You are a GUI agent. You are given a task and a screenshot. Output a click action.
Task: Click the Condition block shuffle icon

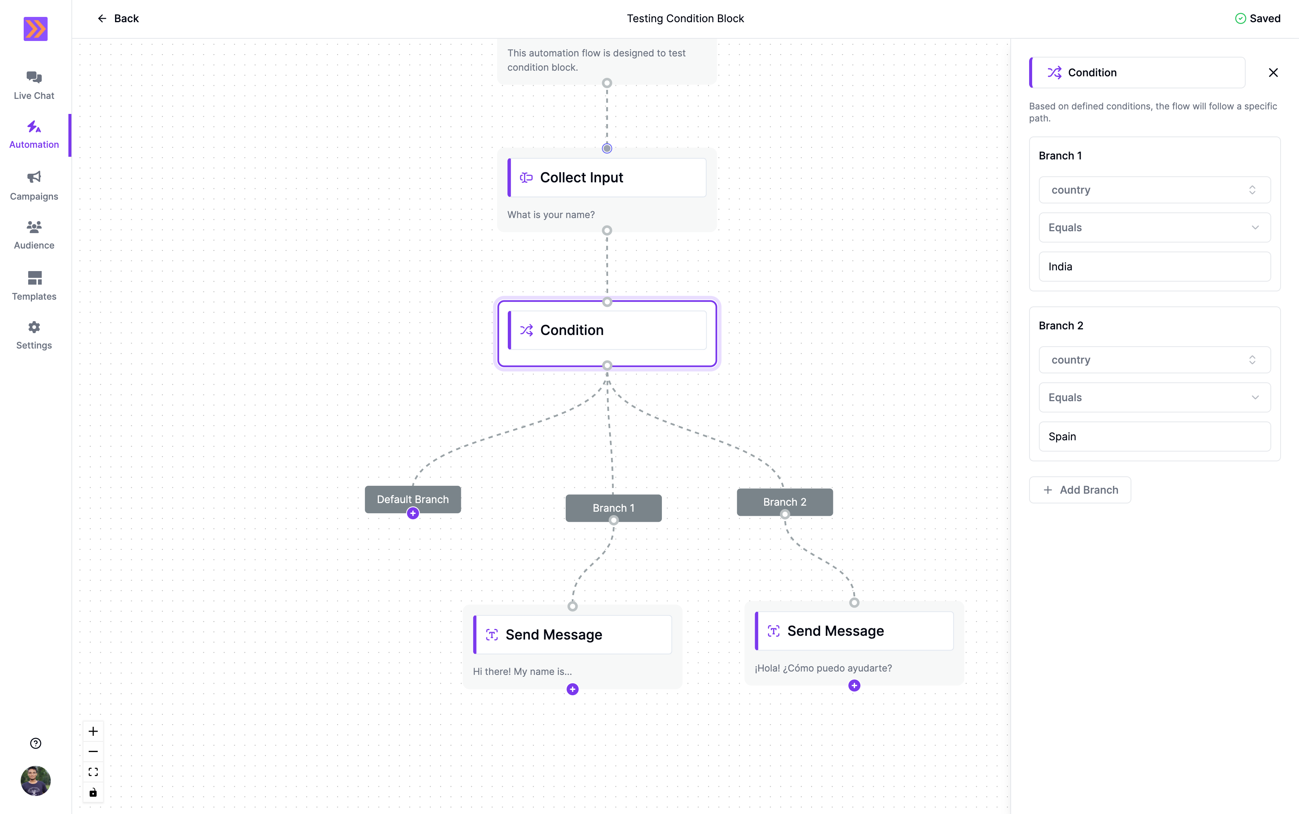526,330
